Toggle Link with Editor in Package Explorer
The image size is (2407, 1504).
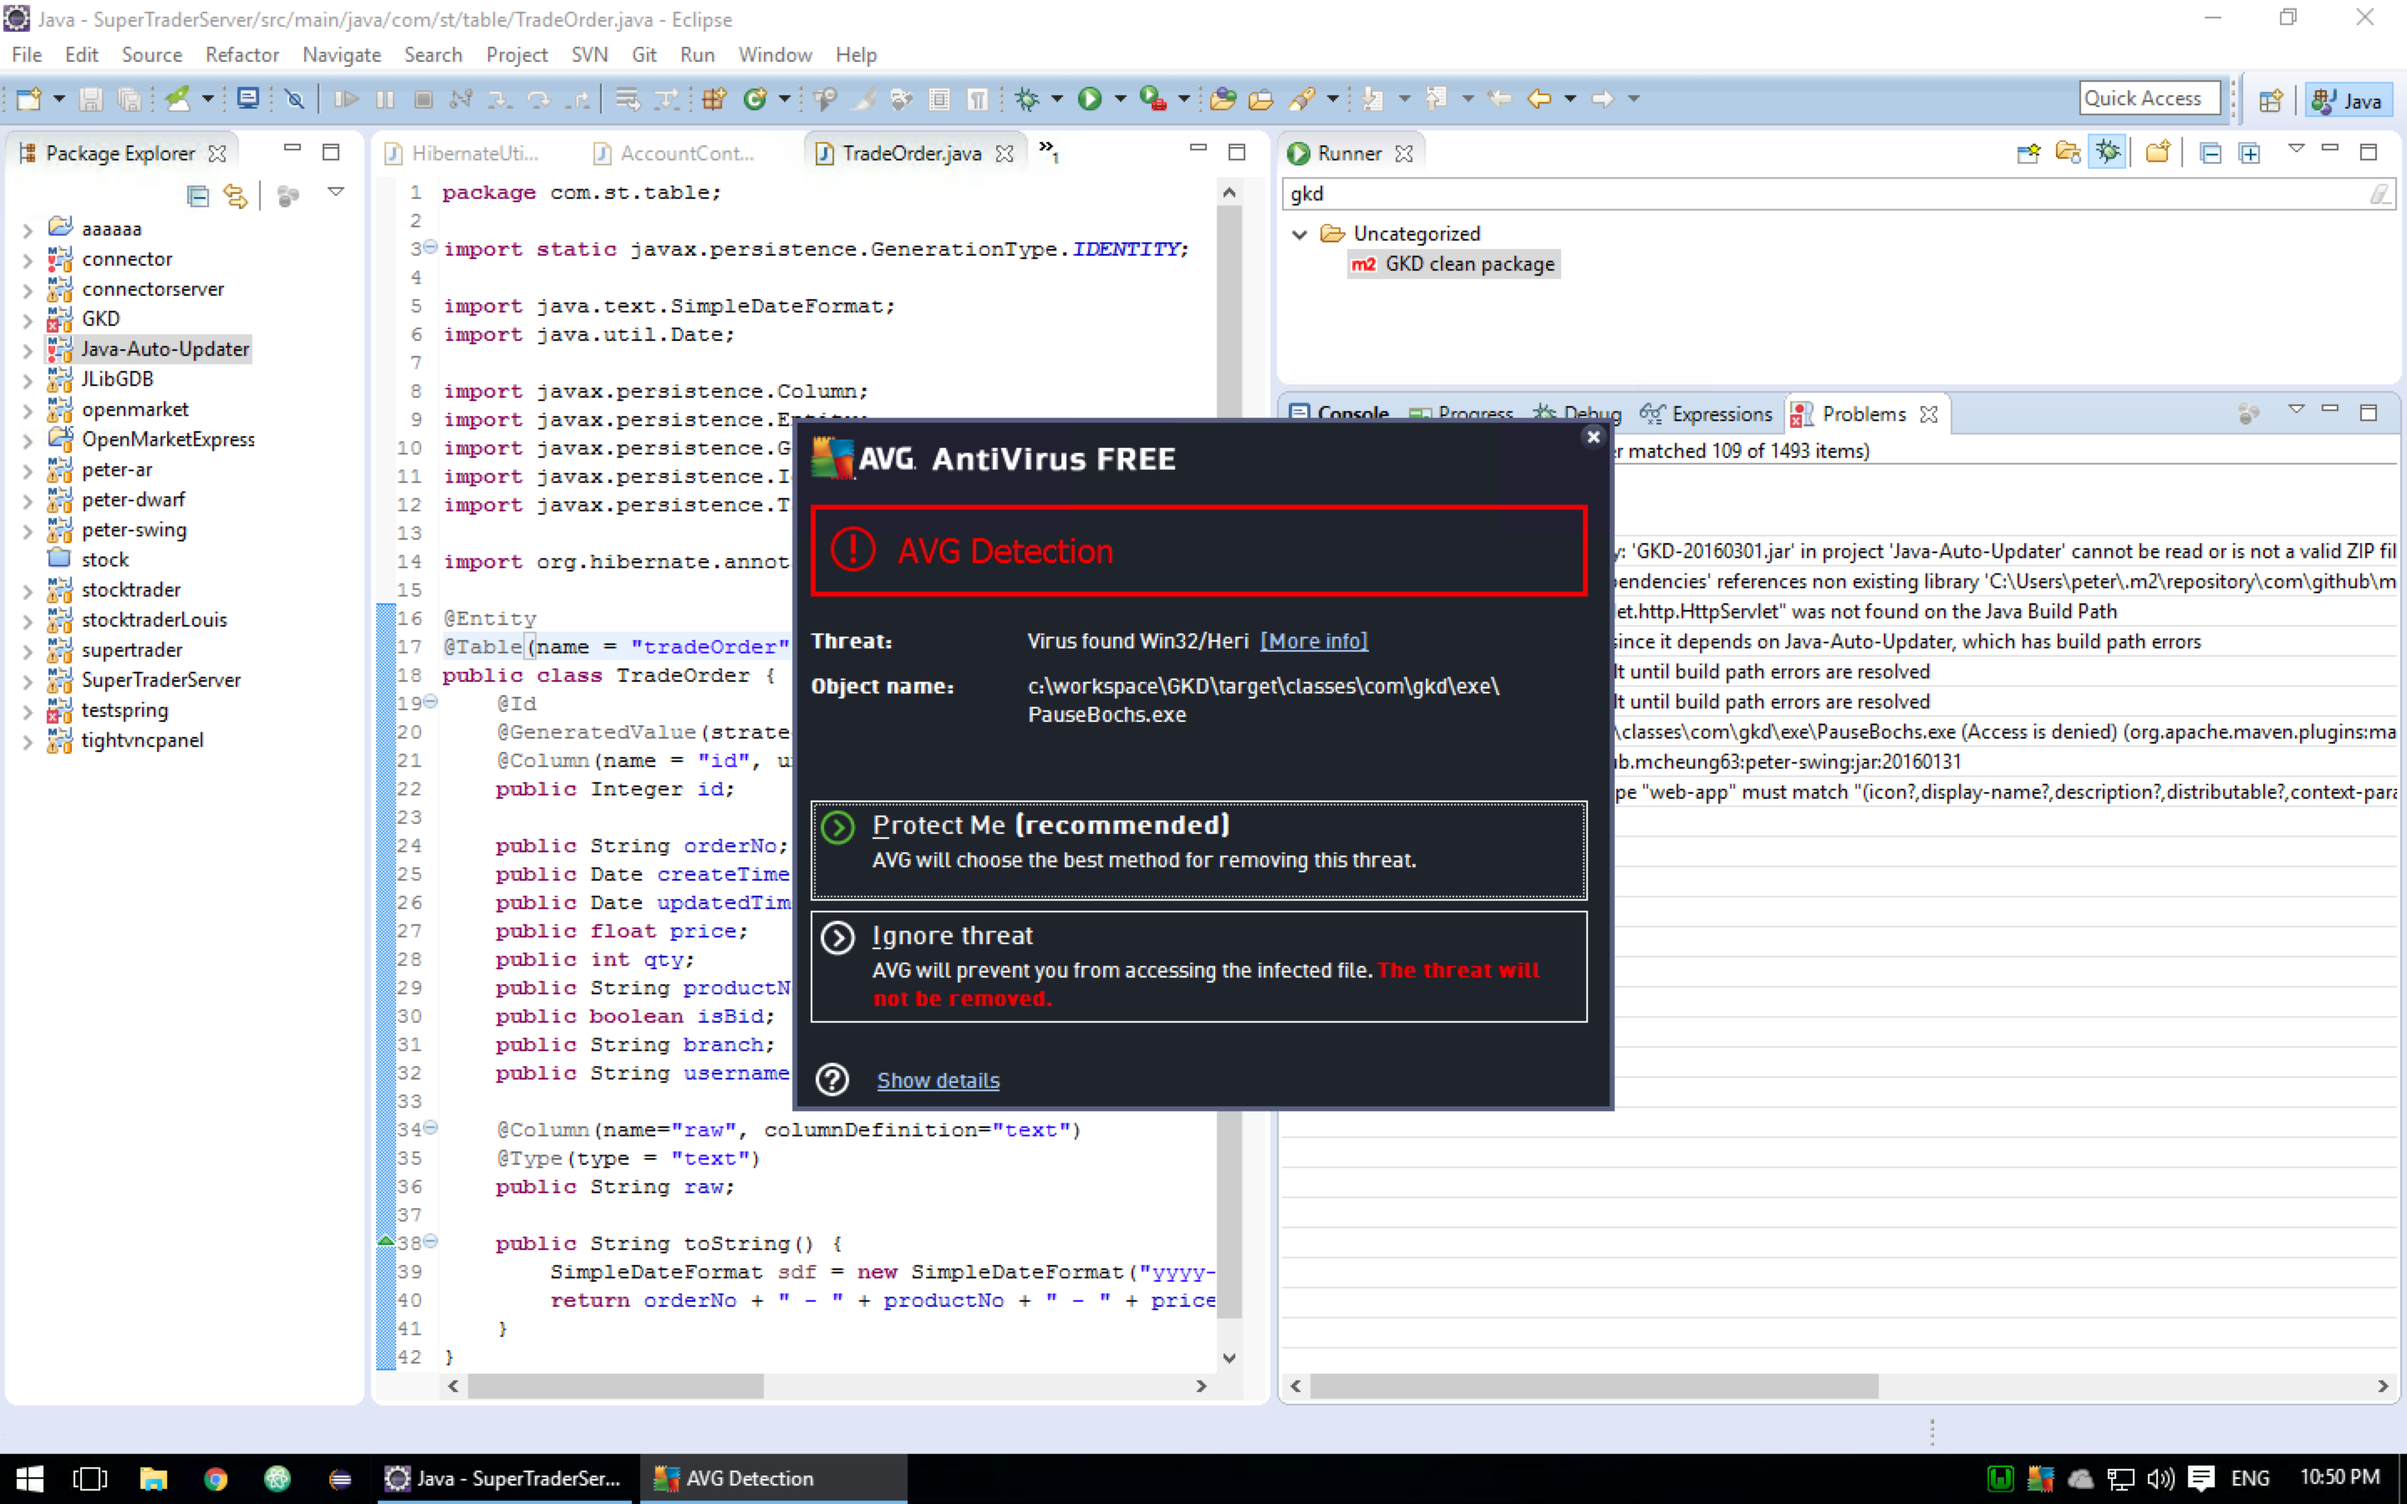pos(236,196)
